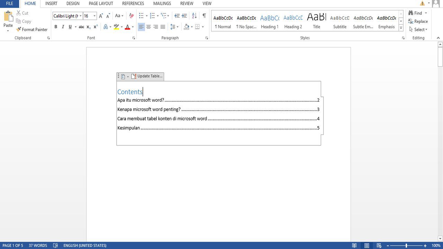Image resolution: width=443 pixels, height=249 pixels.
Task: Increase font size with Grow Font icon
Action: (101, 16)
